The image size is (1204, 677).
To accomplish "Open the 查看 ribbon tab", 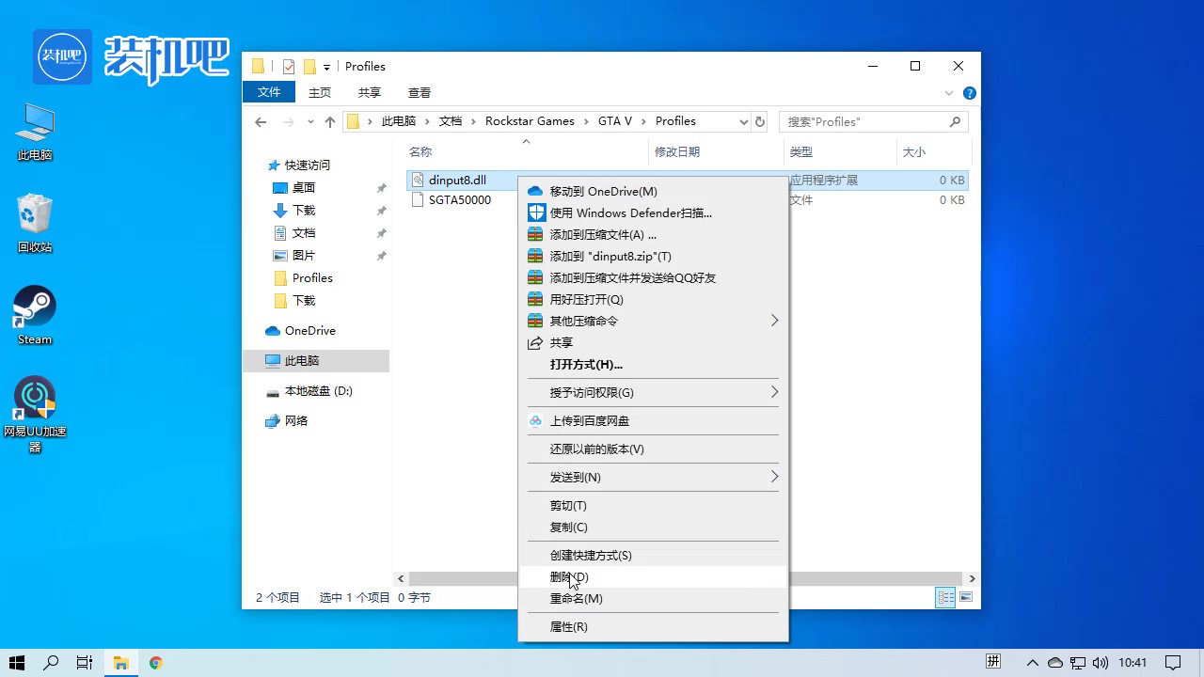I will point(420,92).
